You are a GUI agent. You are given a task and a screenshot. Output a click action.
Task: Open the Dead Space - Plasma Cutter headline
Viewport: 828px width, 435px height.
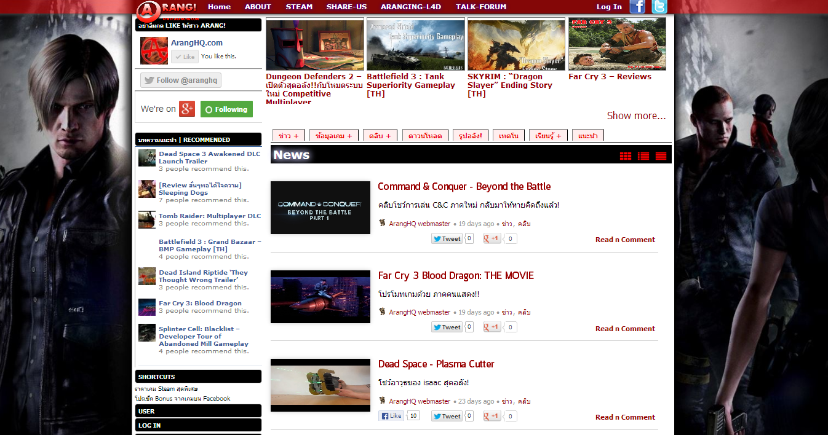tap(436, 364)
